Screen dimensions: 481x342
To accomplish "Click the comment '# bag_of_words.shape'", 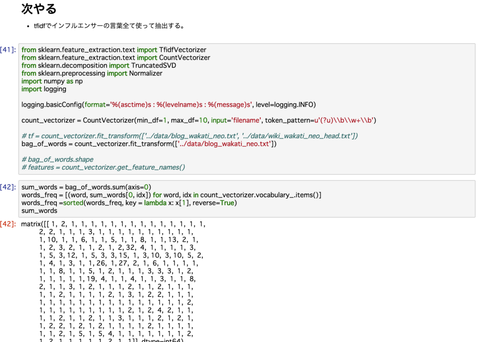I will tap(57, 160).
